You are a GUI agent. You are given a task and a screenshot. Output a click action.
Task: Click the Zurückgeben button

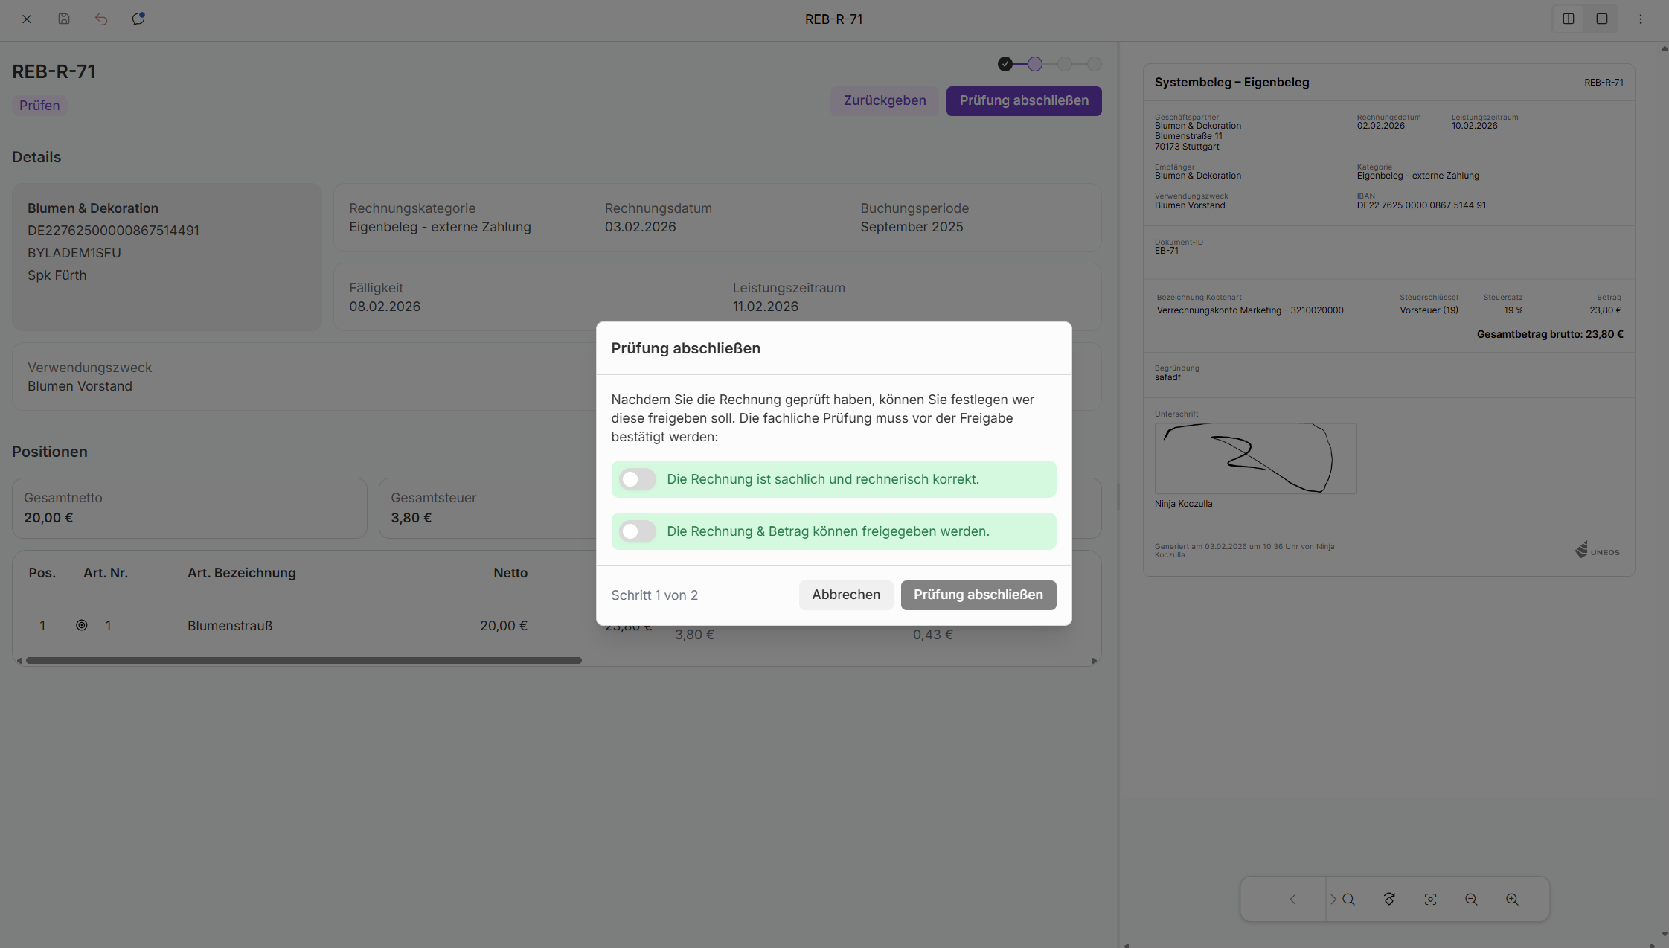pos(884,100)
